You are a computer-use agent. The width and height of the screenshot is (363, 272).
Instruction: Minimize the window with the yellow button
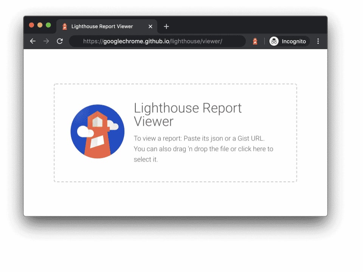[x=40, y=25]
